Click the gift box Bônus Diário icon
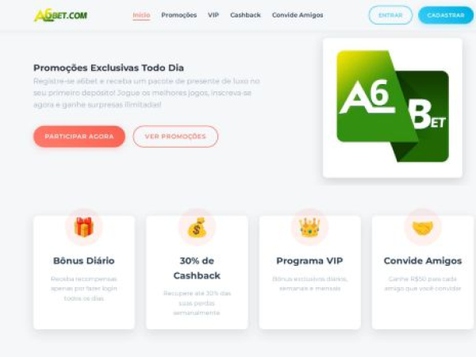Screen dimensions: 476x357 (84, 227)
